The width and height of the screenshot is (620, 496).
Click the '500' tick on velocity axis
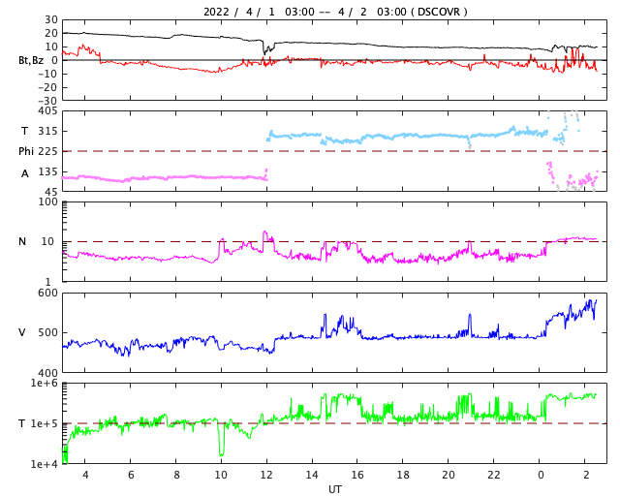(47, 332)
